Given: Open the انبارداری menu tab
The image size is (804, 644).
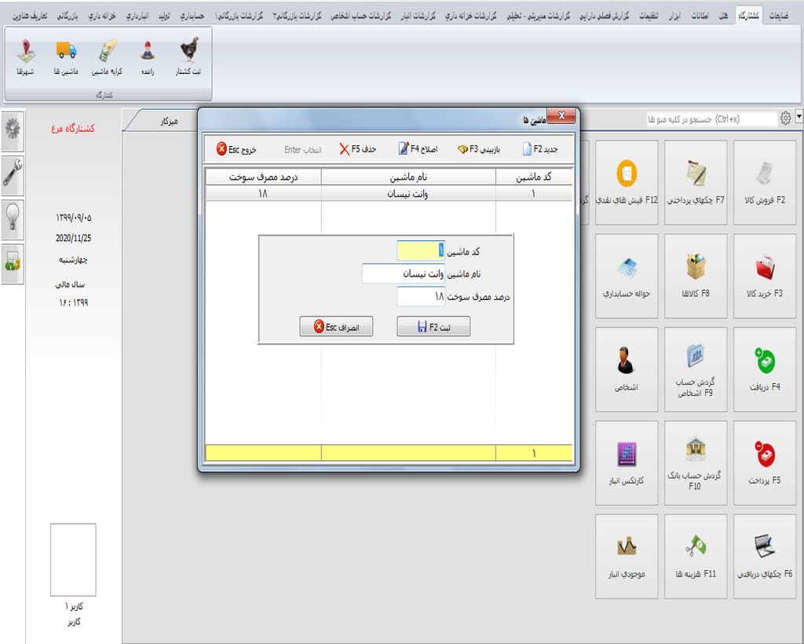Looking at the screenshot, I should pos(137,16).
